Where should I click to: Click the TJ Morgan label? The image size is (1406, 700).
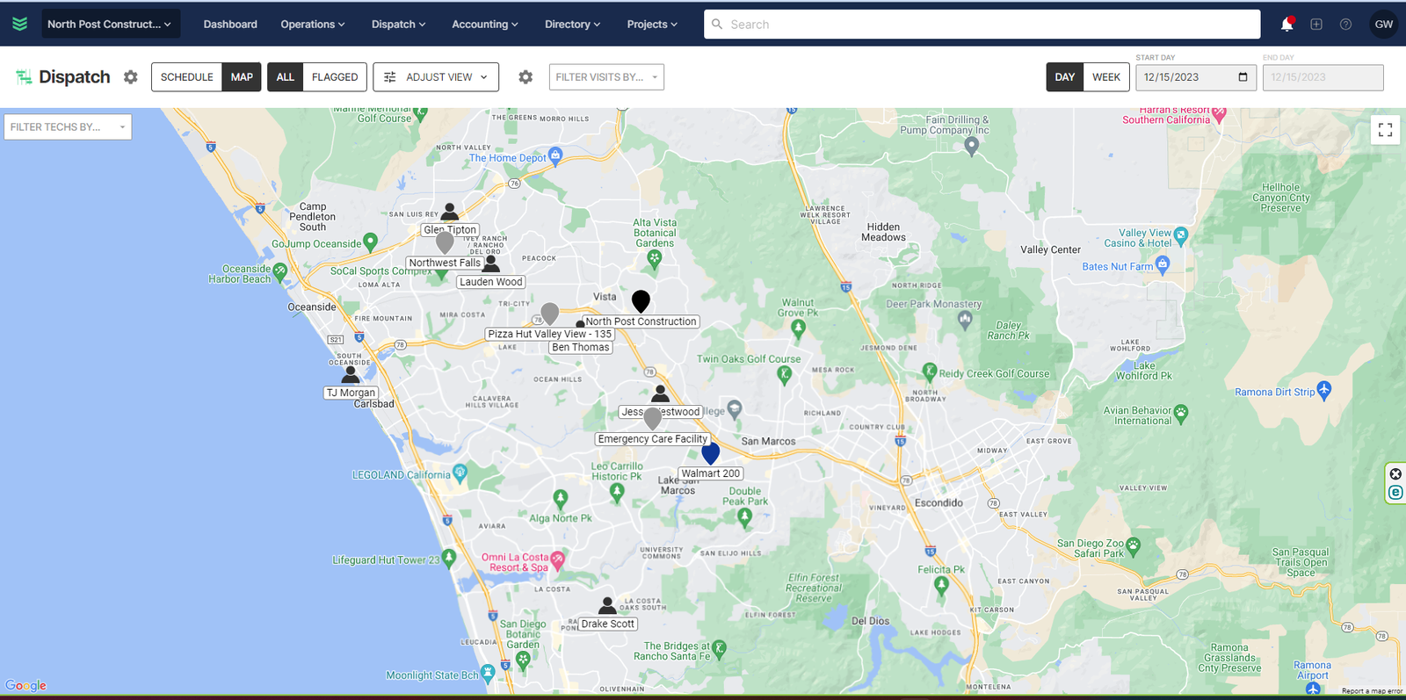[351, 393]
